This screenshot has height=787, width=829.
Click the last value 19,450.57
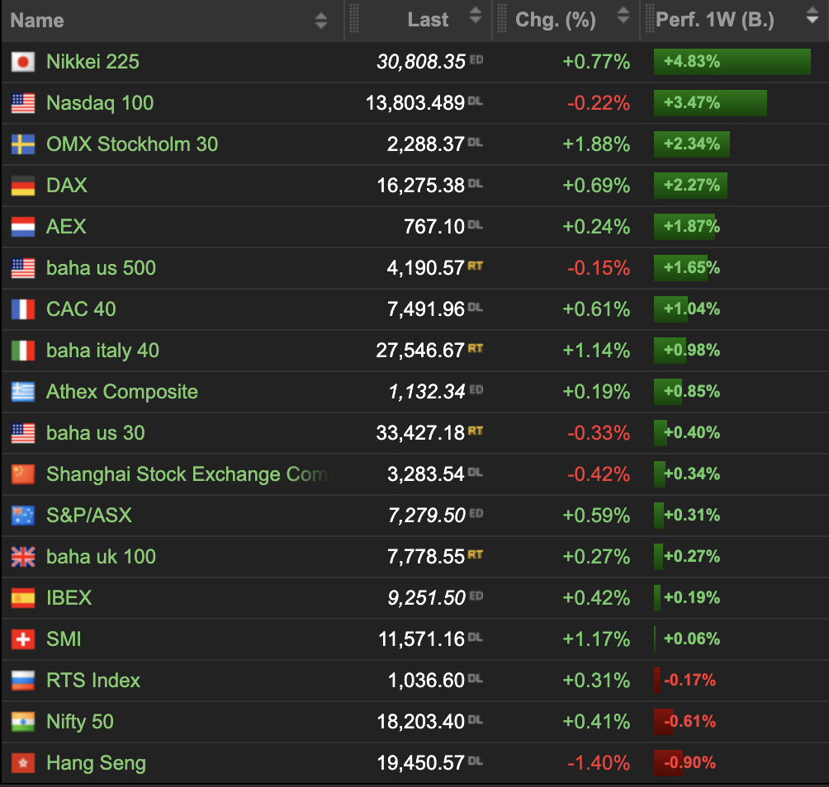click(421, 763)
